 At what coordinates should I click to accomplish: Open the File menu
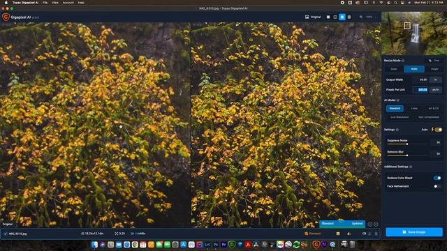45,3
